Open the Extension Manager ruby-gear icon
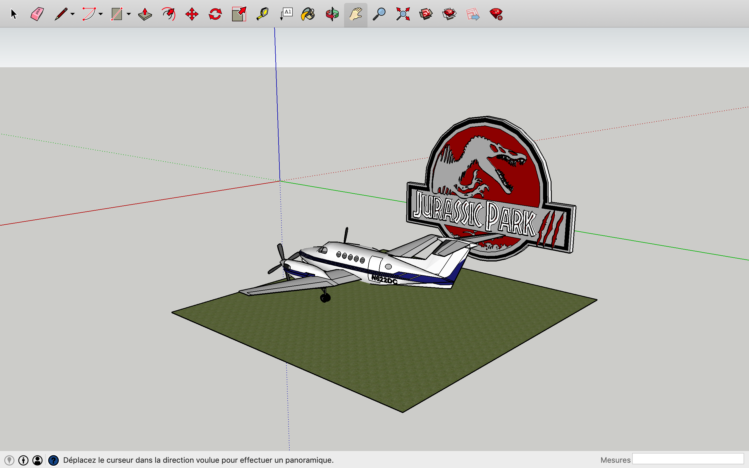 coord(496,14)
